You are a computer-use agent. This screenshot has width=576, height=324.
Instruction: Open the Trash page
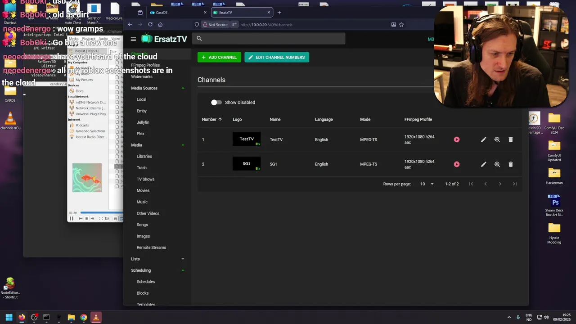(x=142, y=168)
